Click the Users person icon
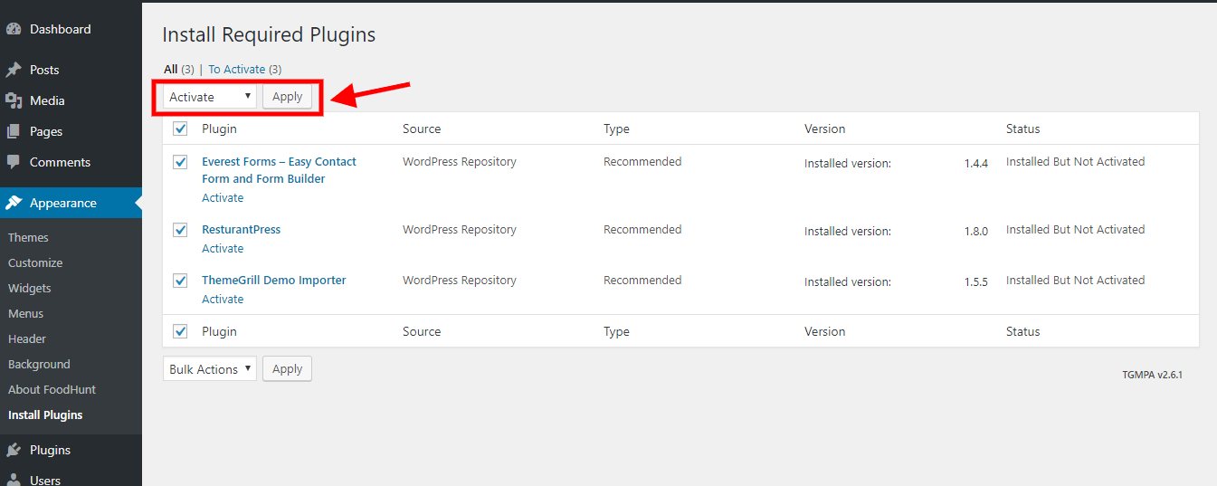 14,480
